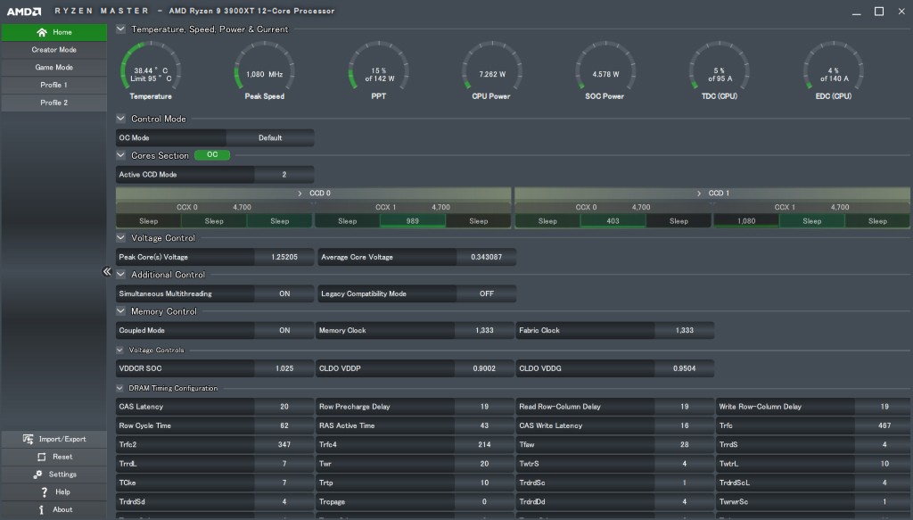Collapse Temperature, Speed, Power & Current section

click(x=121, y=29)
